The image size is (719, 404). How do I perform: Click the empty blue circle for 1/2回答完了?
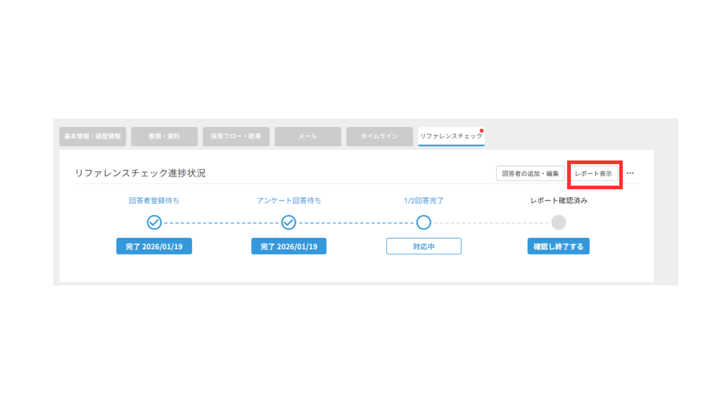(x=423, y=222)
